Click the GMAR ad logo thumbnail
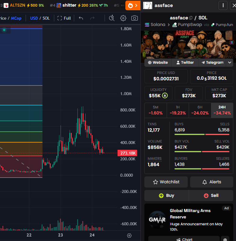The image size is (236, 241). pyautogui.click(x=157, y=220)
